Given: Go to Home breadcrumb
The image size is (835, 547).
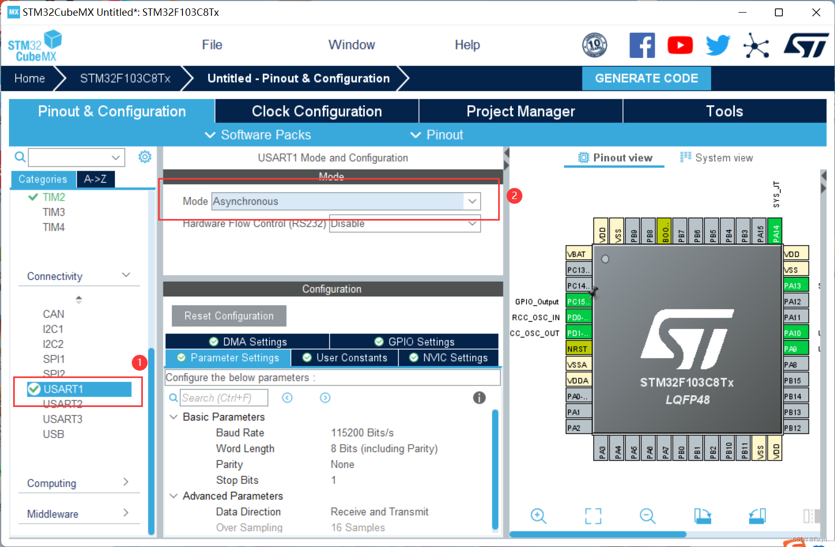Looking at the screenshot, I should 30,78.
